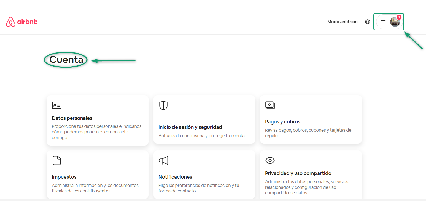Image resolution: width=426 pixels, height=201 pixels.
Task: Click text 'Administra tus datos personales, servicios'
Action: (x=307, y=182)
